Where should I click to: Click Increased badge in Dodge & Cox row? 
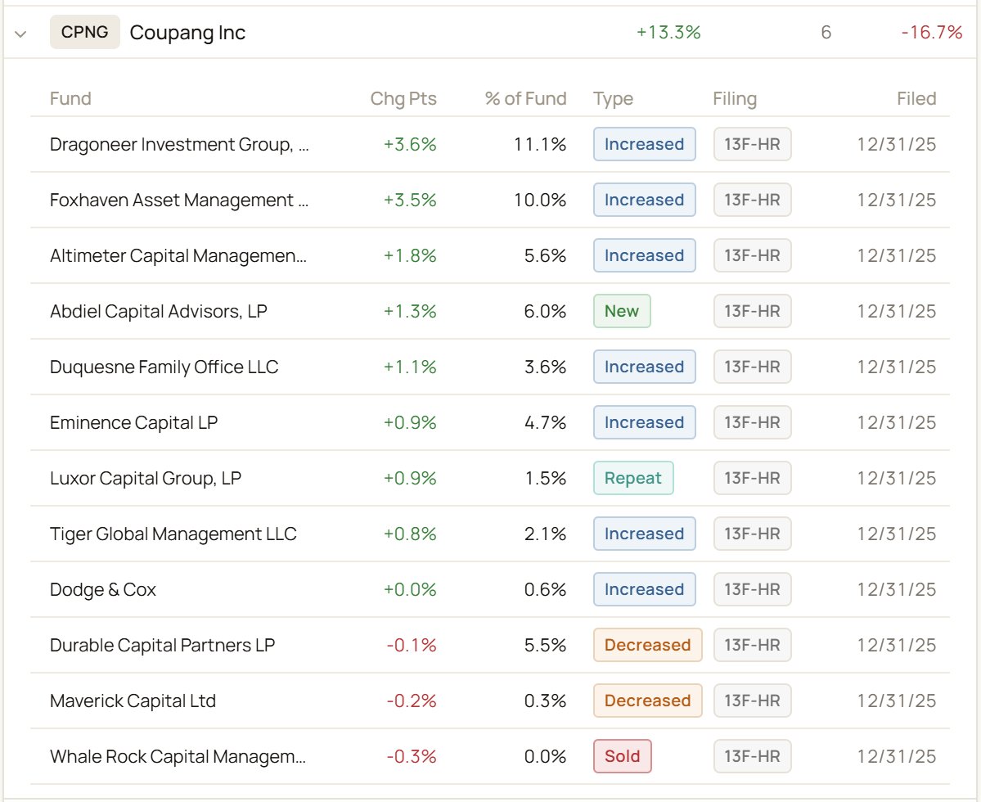(x=645, y=589)
